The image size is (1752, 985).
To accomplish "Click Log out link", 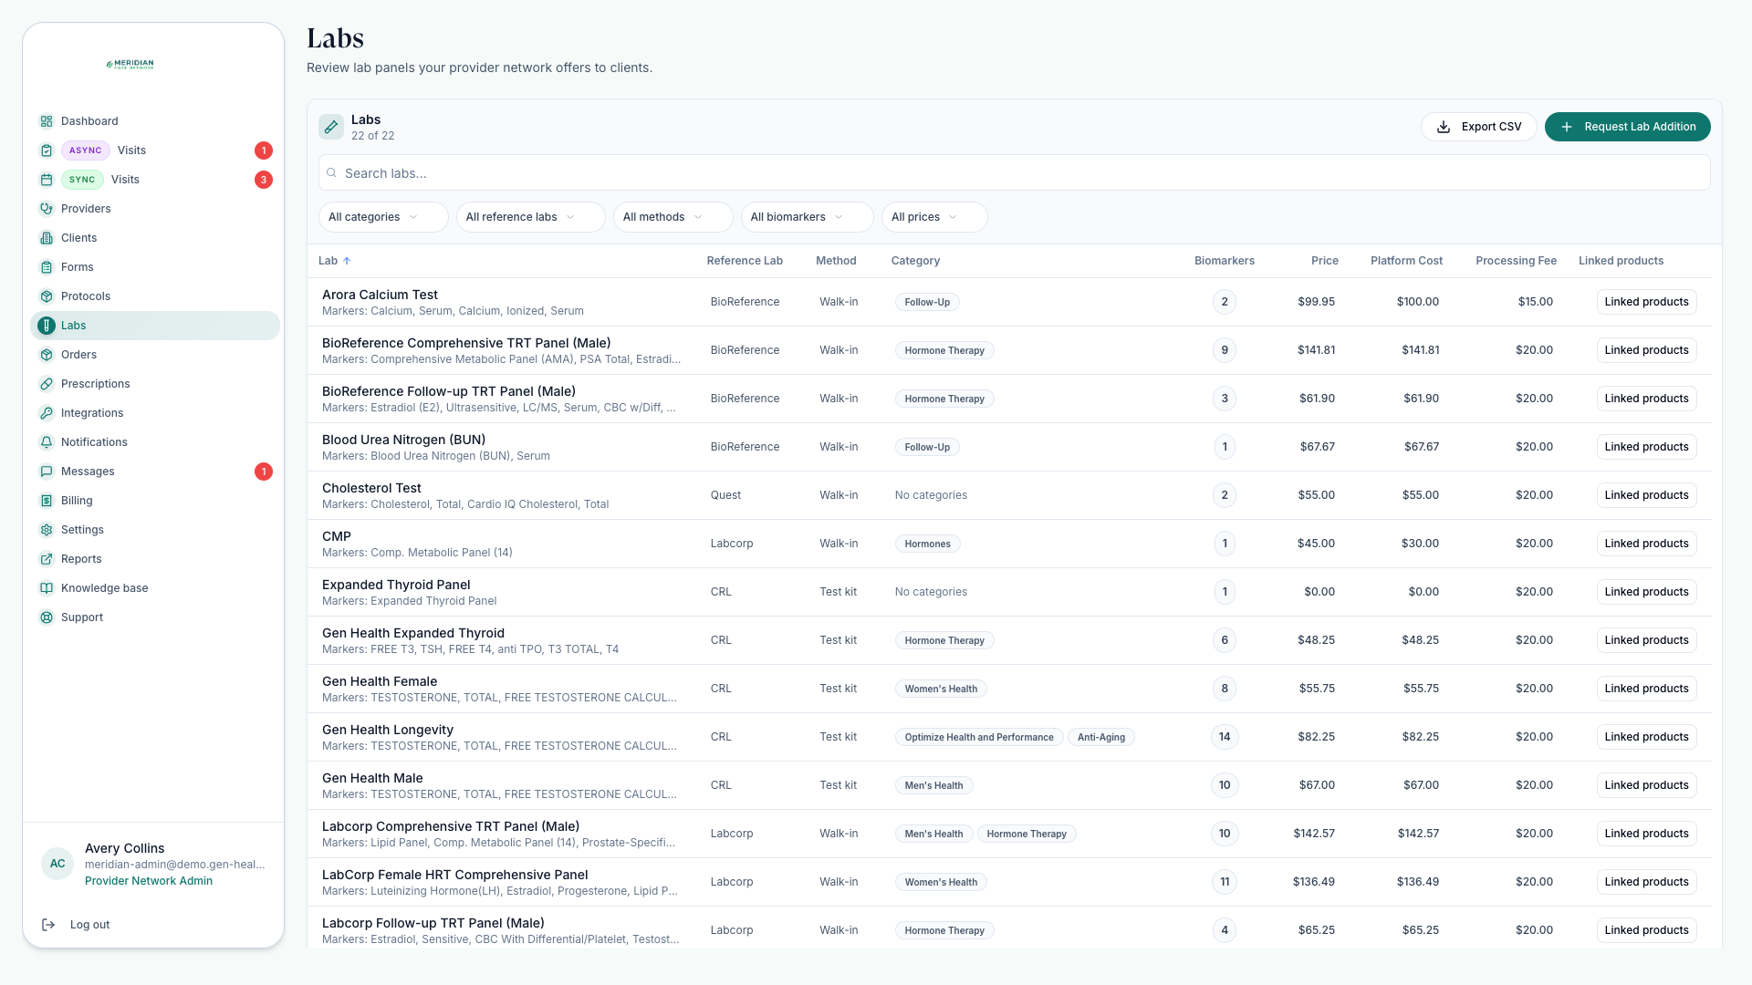I will coord(89,925).
